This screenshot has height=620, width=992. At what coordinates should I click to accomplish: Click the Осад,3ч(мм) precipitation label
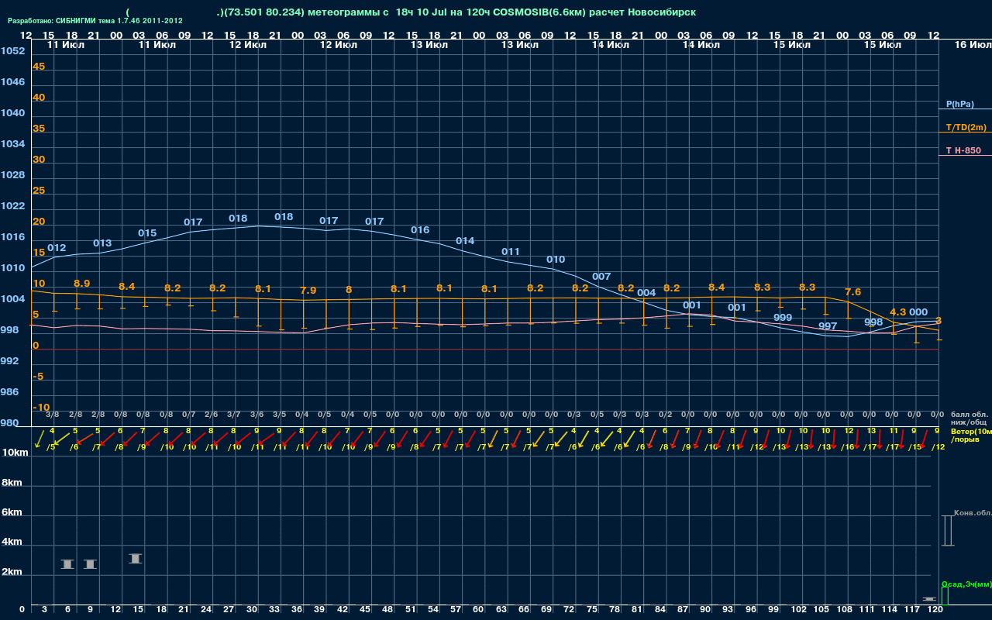point(966,584)
